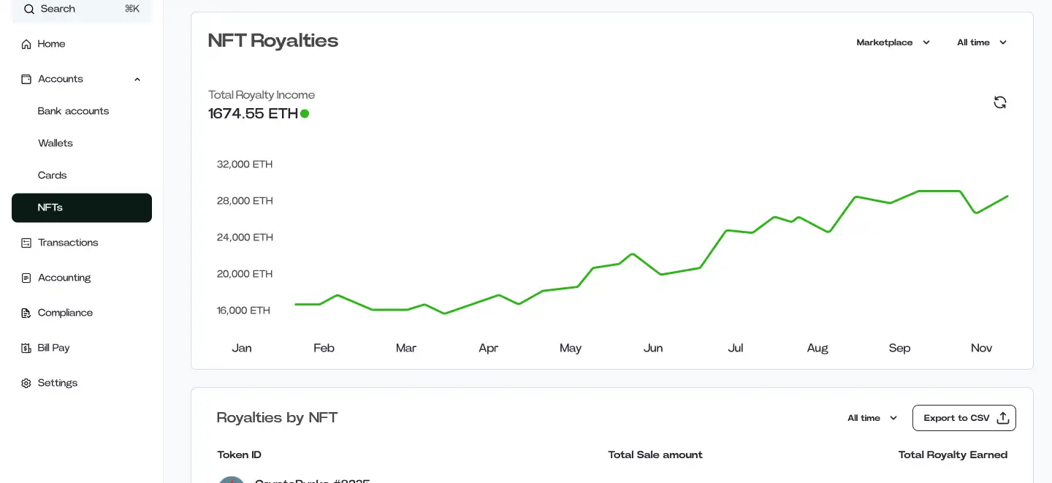The width and height of the screenshot is (1052, 483).
Task: Click the Compliance document icon
Action: point(26,313)
